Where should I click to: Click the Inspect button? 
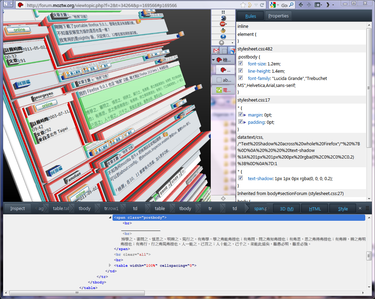17,209
